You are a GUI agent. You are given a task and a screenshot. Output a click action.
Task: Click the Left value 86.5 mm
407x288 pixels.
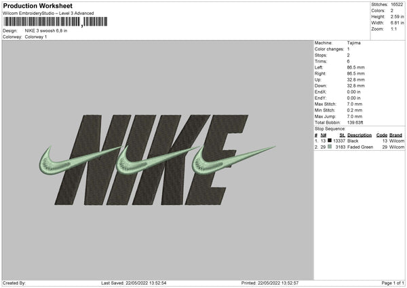click(x=356, y=67)
